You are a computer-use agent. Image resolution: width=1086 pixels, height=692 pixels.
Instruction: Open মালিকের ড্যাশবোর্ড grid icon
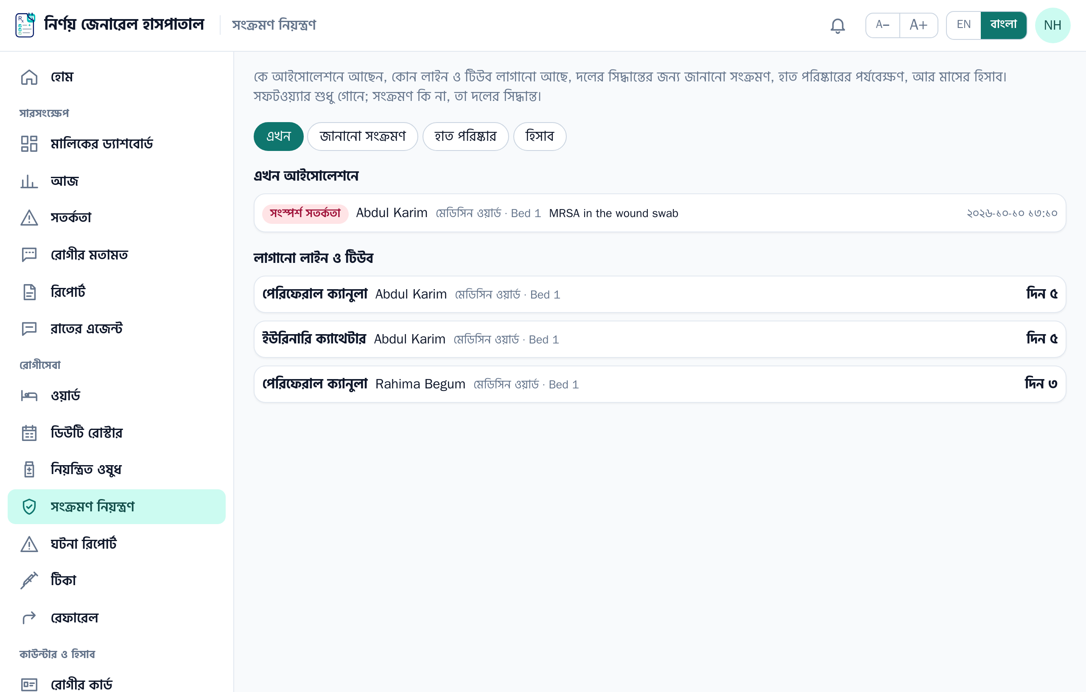coord(29,144)
